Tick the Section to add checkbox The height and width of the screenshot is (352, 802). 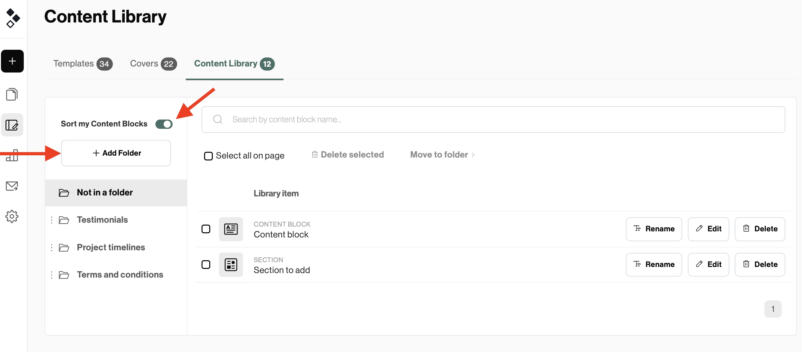pos(206,264)
